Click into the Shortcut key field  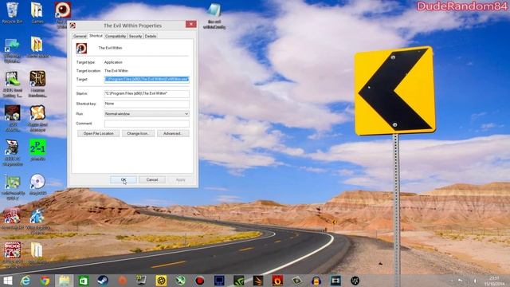(x=147, y=104)
